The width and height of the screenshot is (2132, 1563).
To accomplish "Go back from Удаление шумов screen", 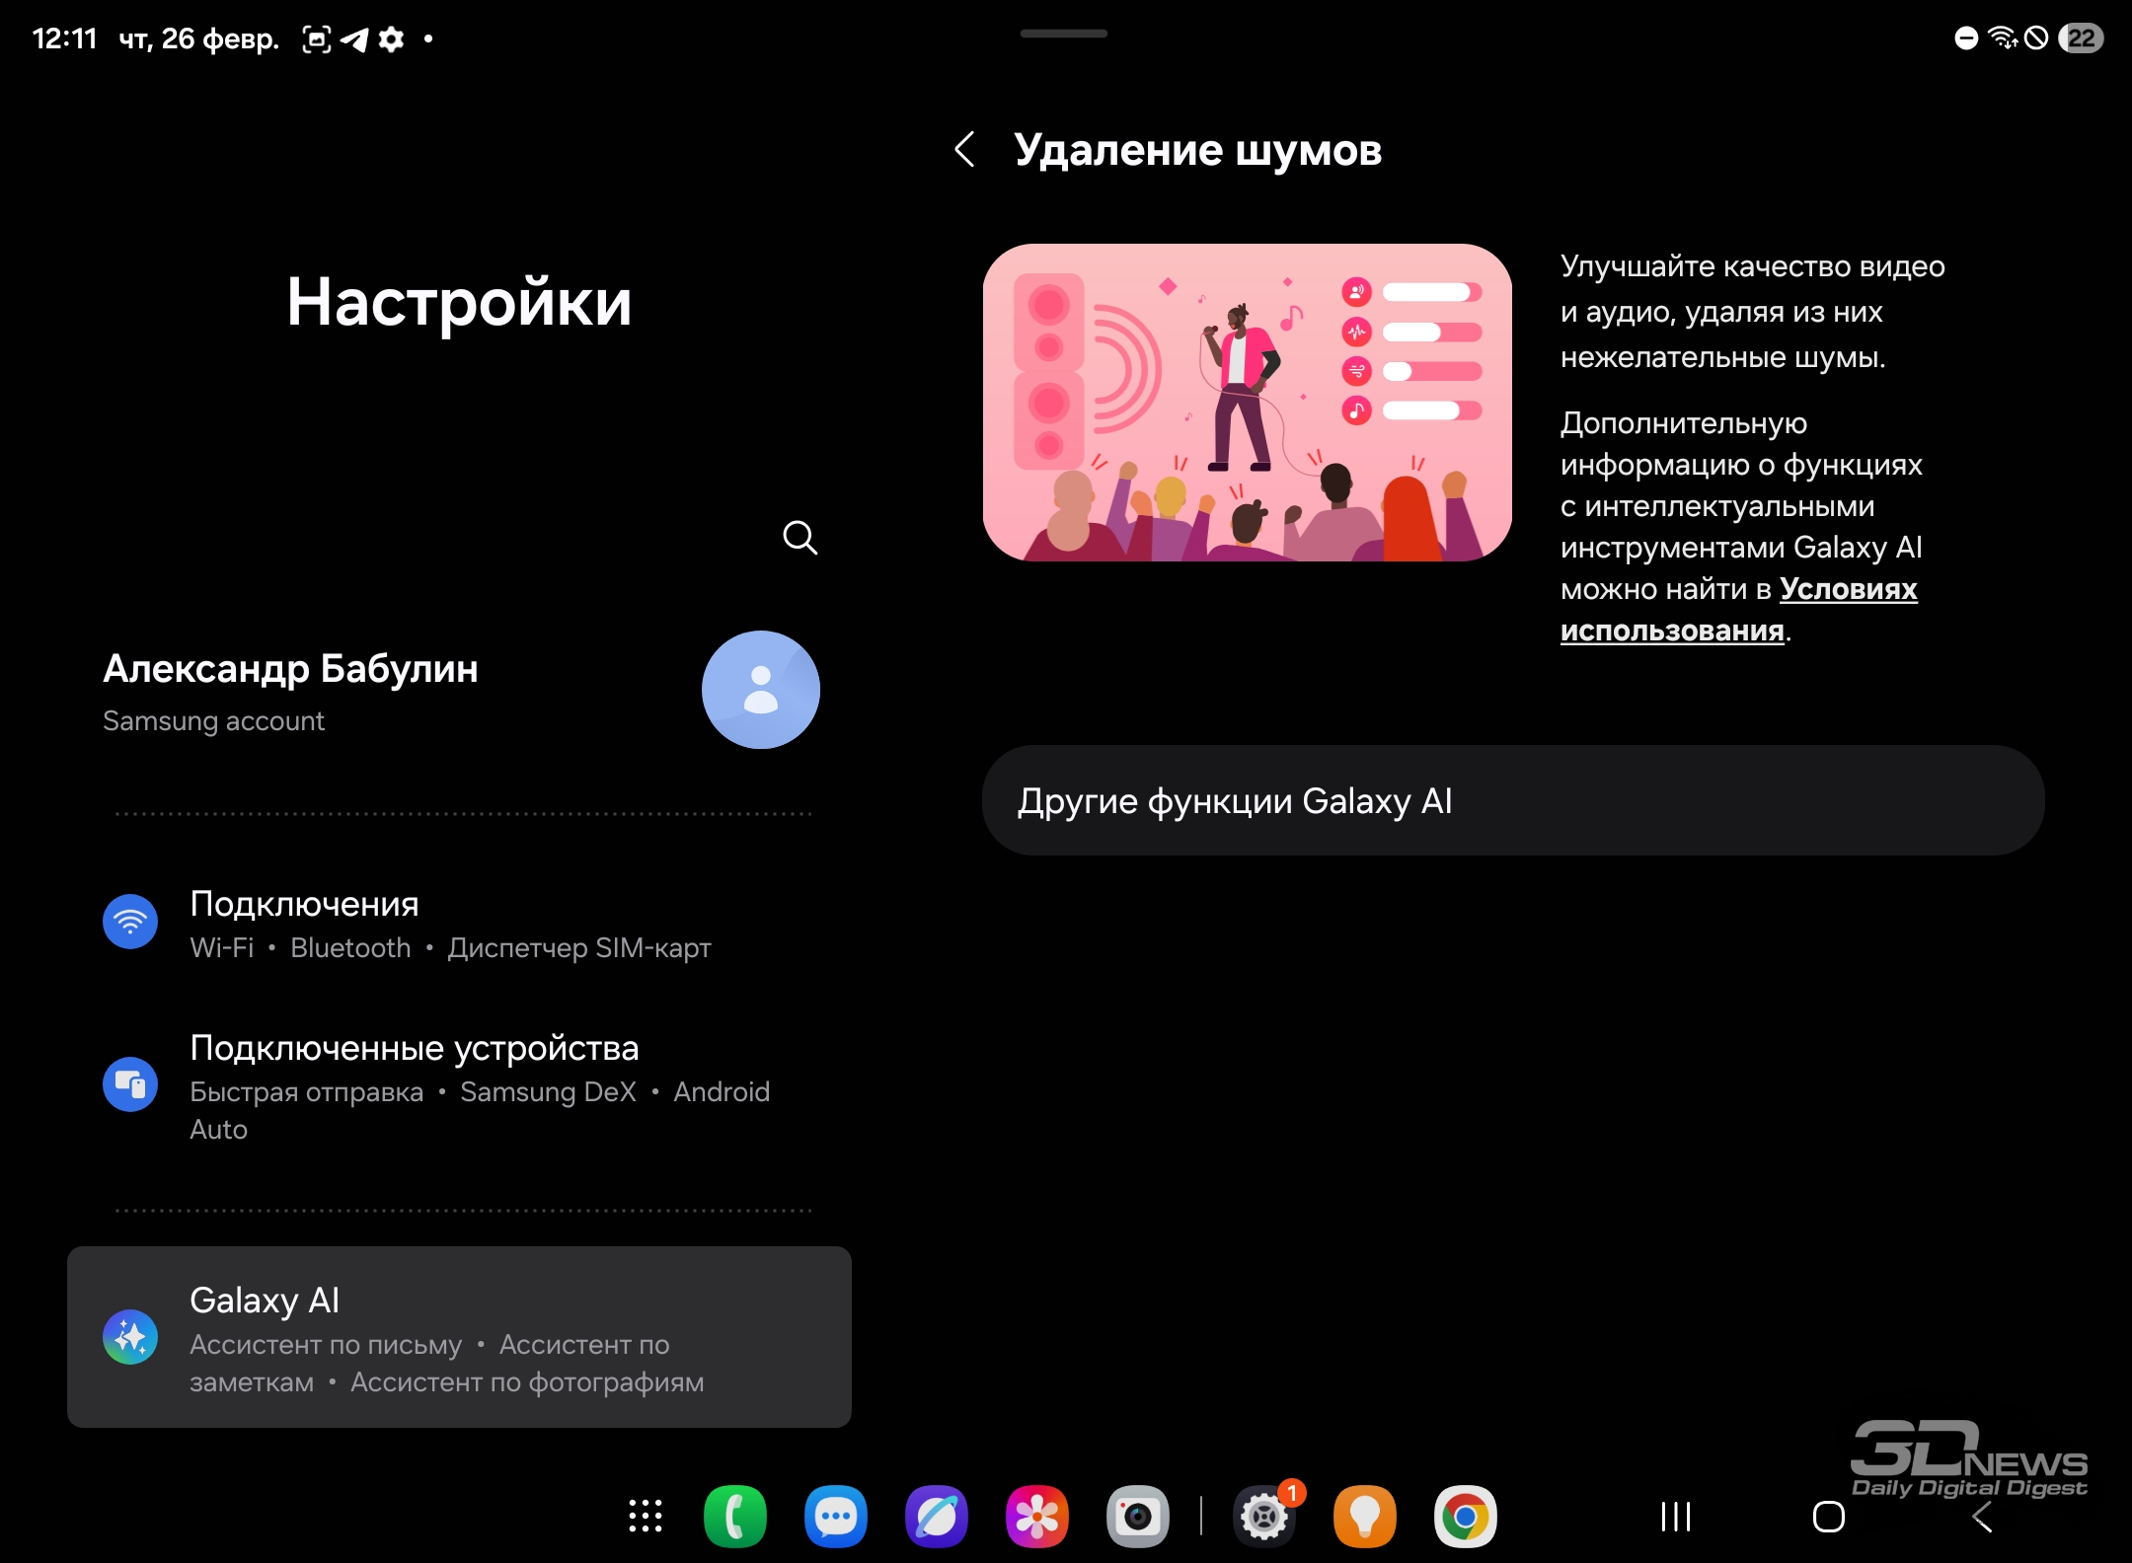I will pyautogui.click(x=965, y=150).
